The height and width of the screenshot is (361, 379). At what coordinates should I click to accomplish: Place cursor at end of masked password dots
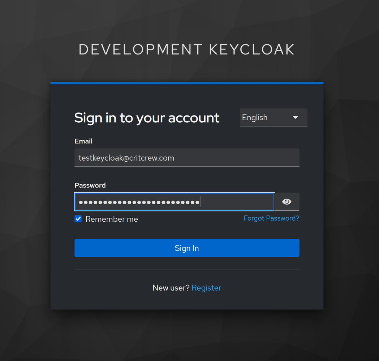click(x=200, y=202)
